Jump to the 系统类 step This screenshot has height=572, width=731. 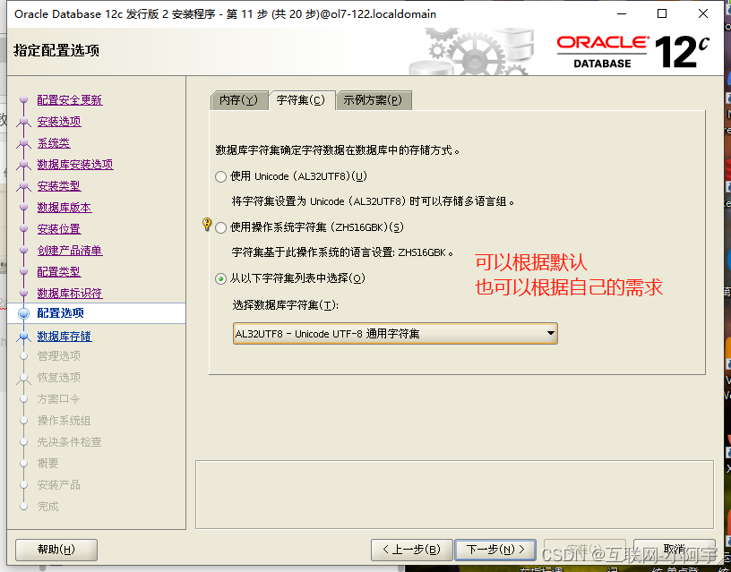pyautogui.click(x=54, y=142)
